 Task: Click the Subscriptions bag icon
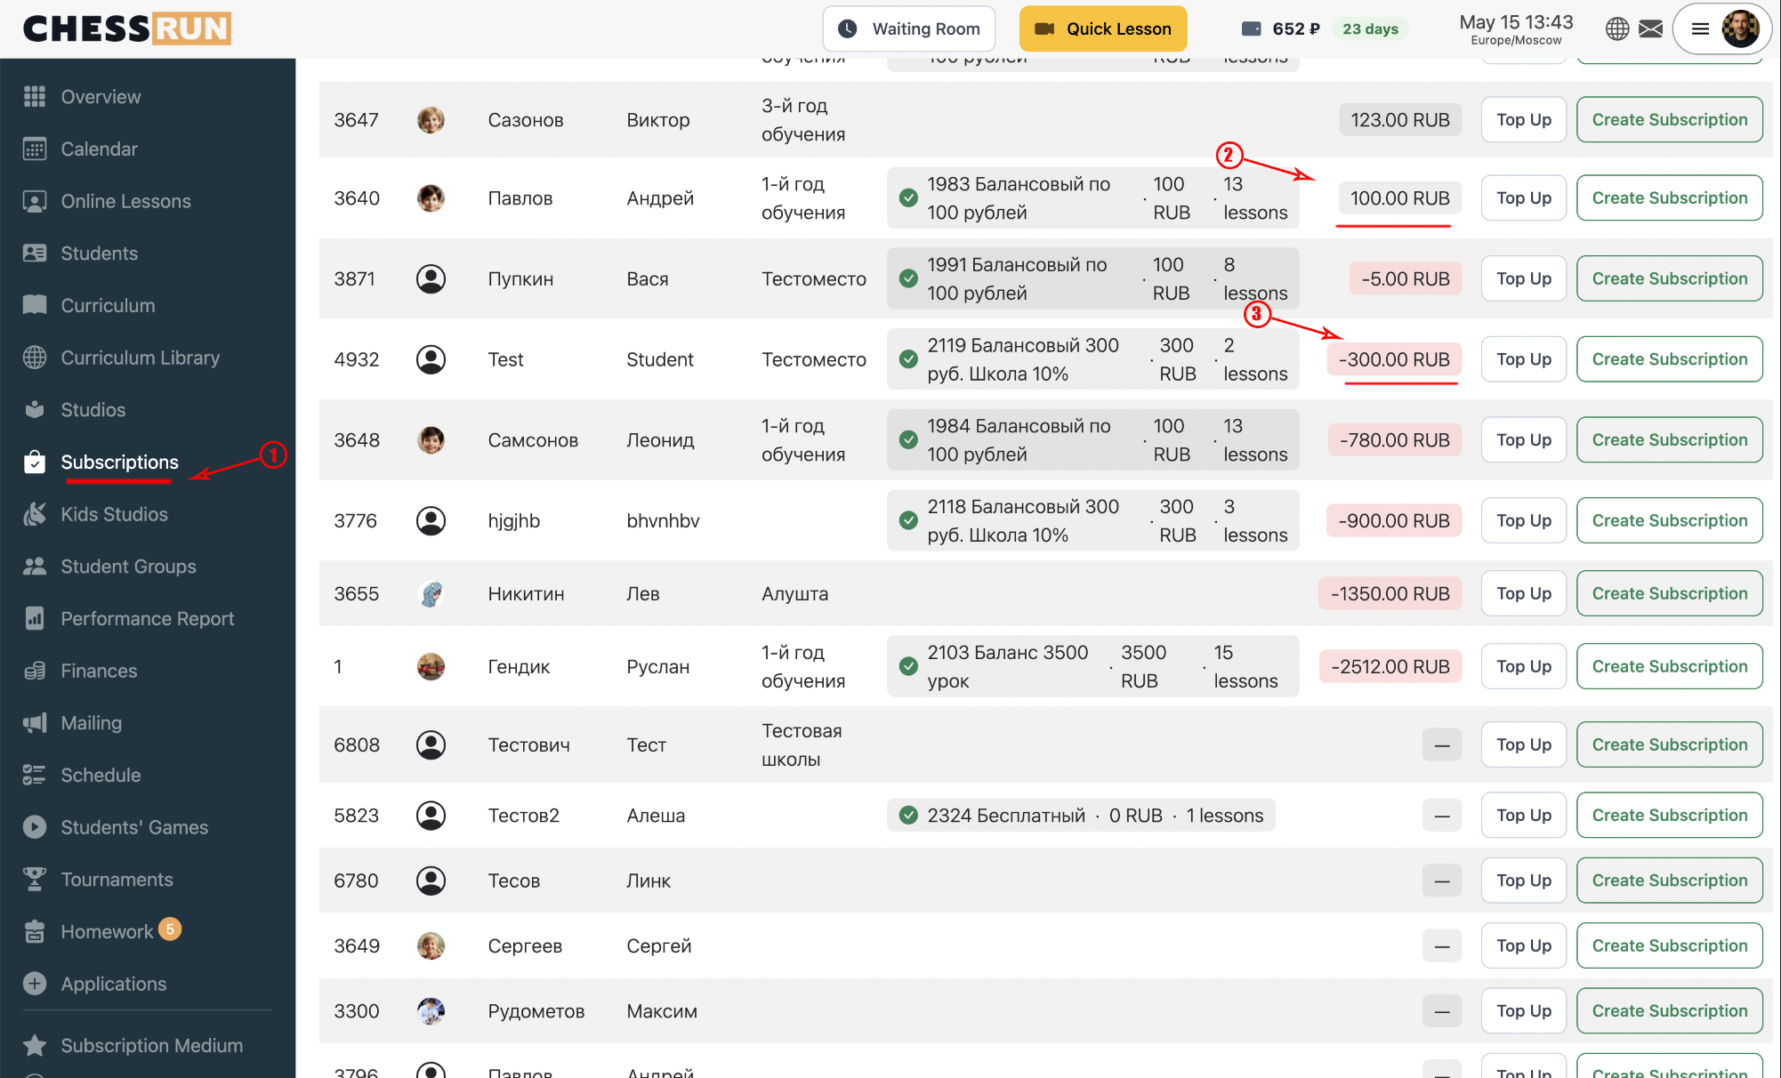(35, 462)
